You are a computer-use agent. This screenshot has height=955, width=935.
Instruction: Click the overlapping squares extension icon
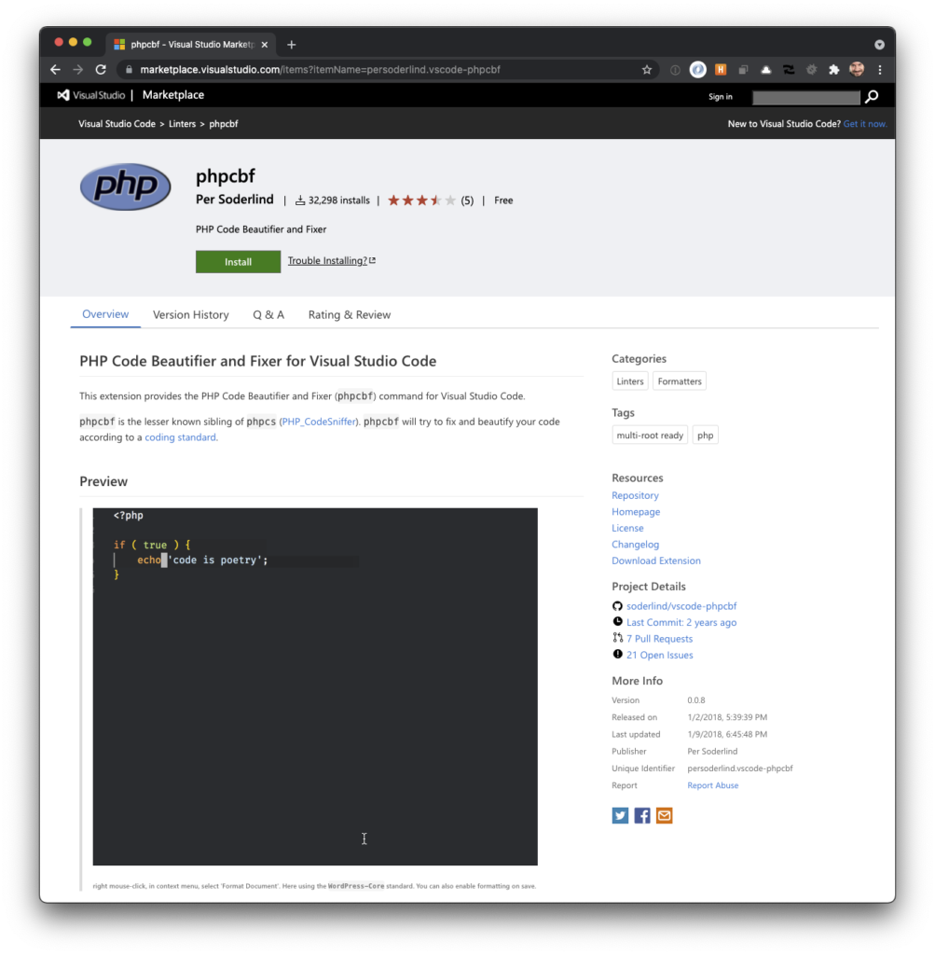click(x=743, y=69)
